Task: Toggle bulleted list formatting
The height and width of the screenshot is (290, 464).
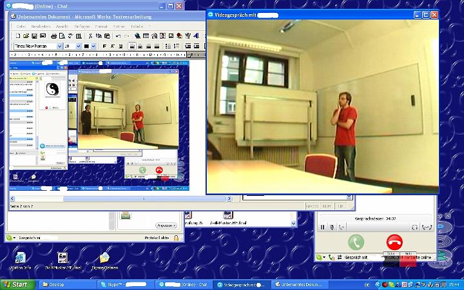Action: [168, 46]
